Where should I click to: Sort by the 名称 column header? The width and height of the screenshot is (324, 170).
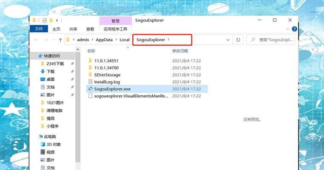click(x=91, y=51)
